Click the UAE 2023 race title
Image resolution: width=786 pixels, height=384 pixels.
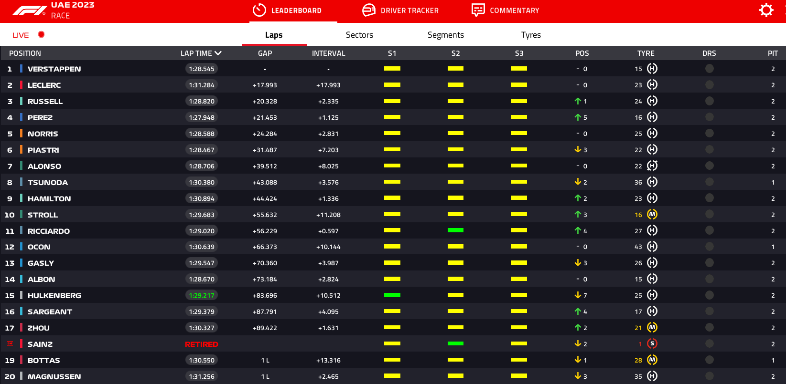pyautogui.click(x=73, y=5)
